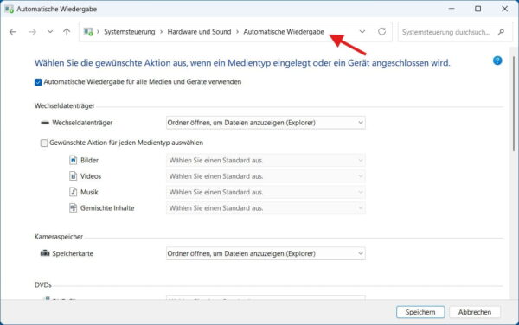Click Automatische Wiedergabe breadcrumb
Viewport: 519px width, 325px height.
click(x=284, y=32)
